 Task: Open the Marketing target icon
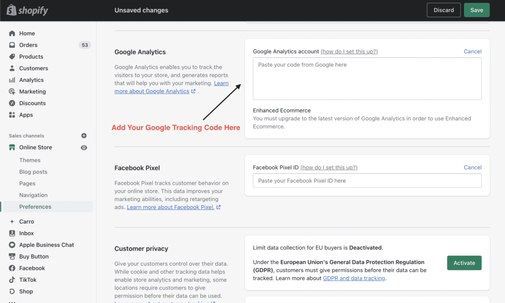12,92
